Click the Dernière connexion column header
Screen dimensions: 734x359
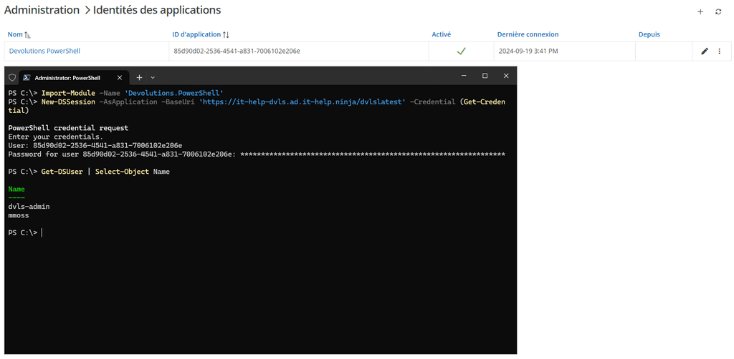tap(528, 34)
